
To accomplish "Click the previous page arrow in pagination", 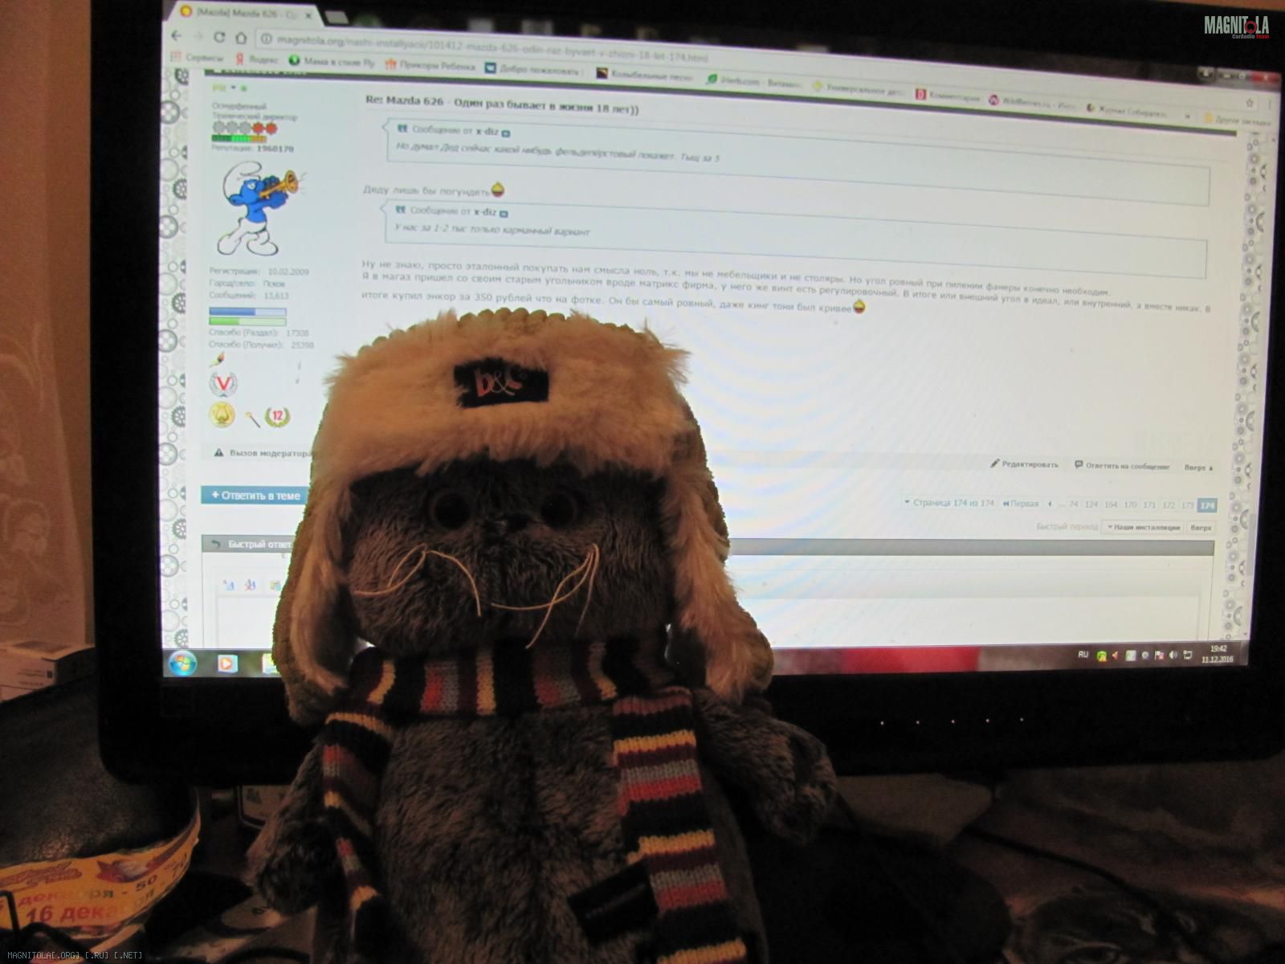I will 1050,504.
